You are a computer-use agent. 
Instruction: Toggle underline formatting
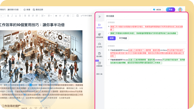16,16
